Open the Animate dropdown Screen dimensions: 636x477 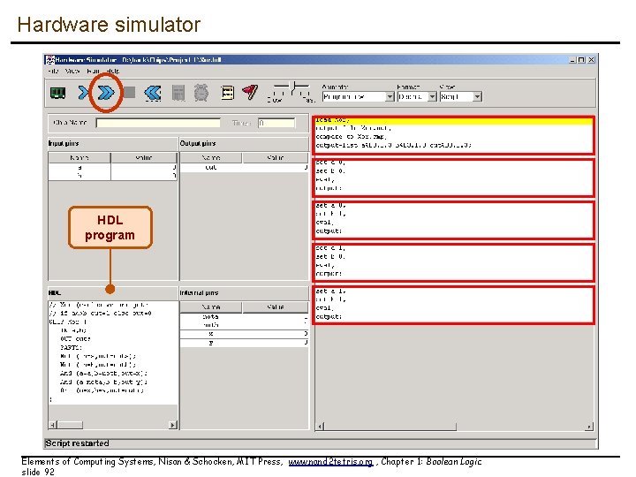358,97
